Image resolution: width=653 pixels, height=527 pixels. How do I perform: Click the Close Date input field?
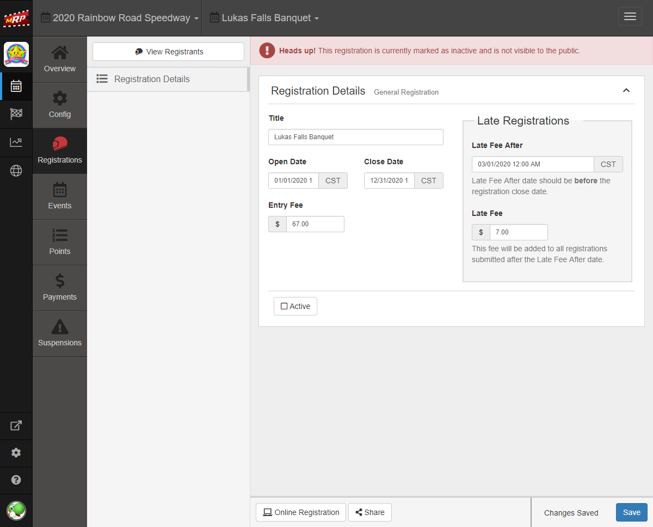click(389, 181)
